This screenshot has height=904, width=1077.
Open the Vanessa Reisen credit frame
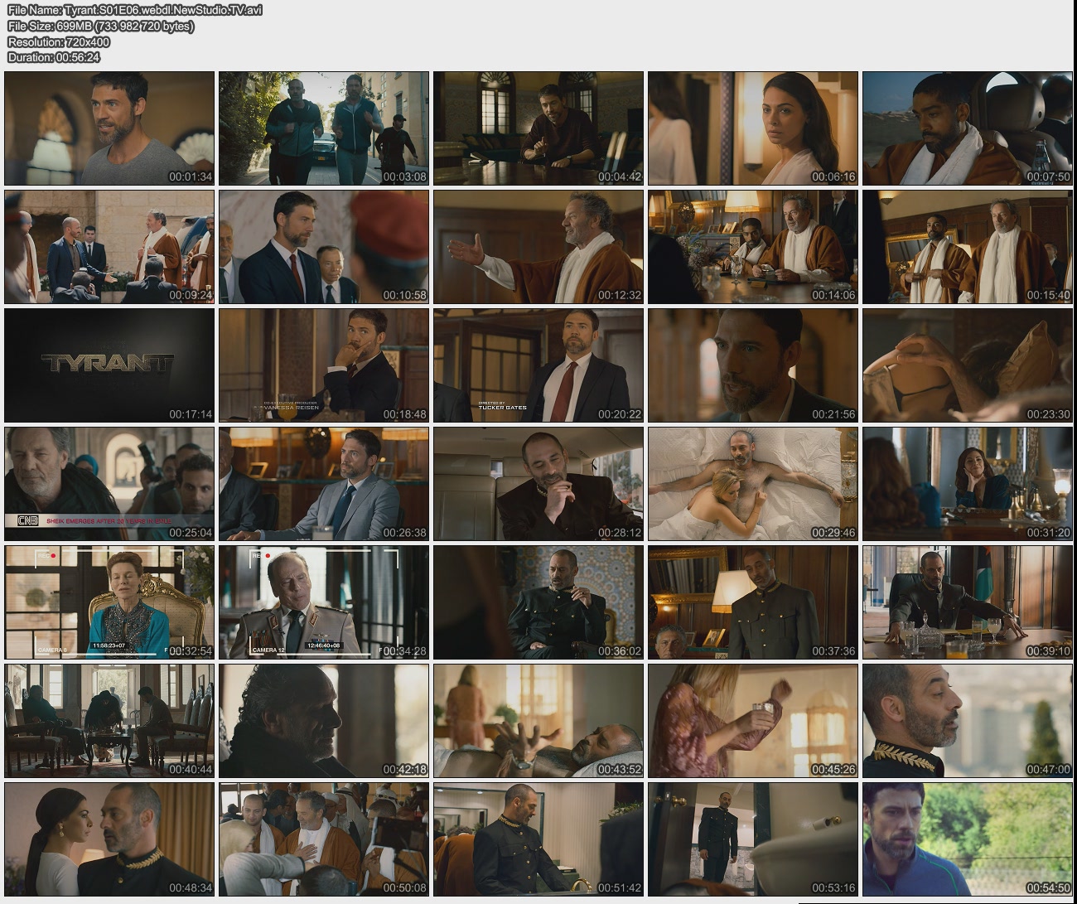324,365
